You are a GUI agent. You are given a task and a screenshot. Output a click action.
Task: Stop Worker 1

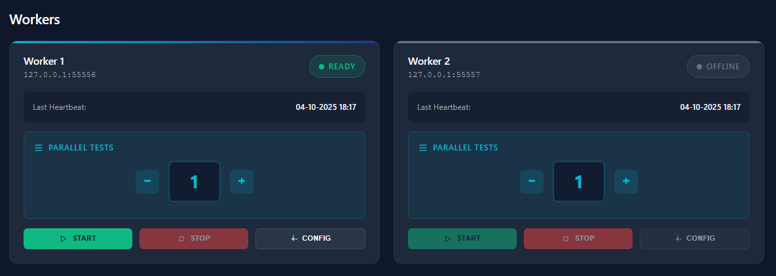click(194, 239)
